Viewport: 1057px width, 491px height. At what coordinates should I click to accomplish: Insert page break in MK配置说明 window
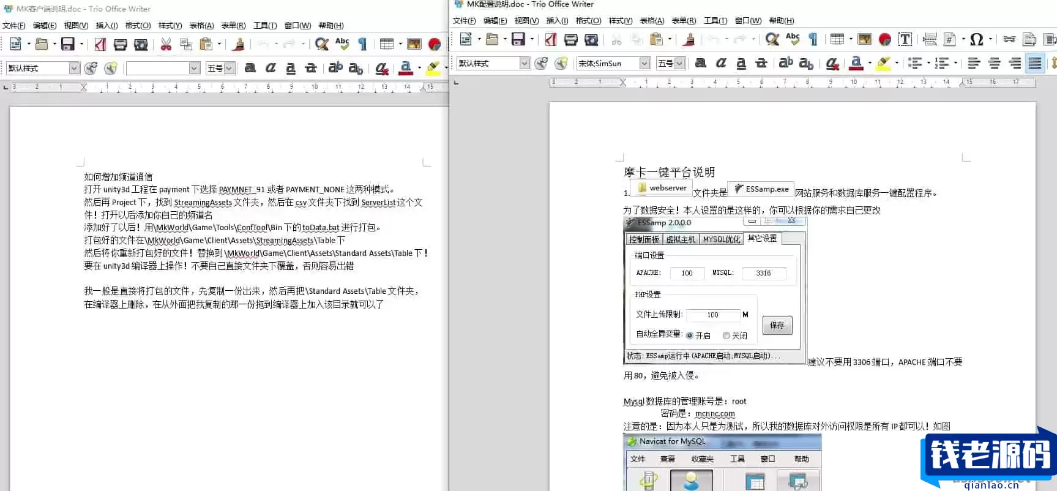tap(930, 39)
